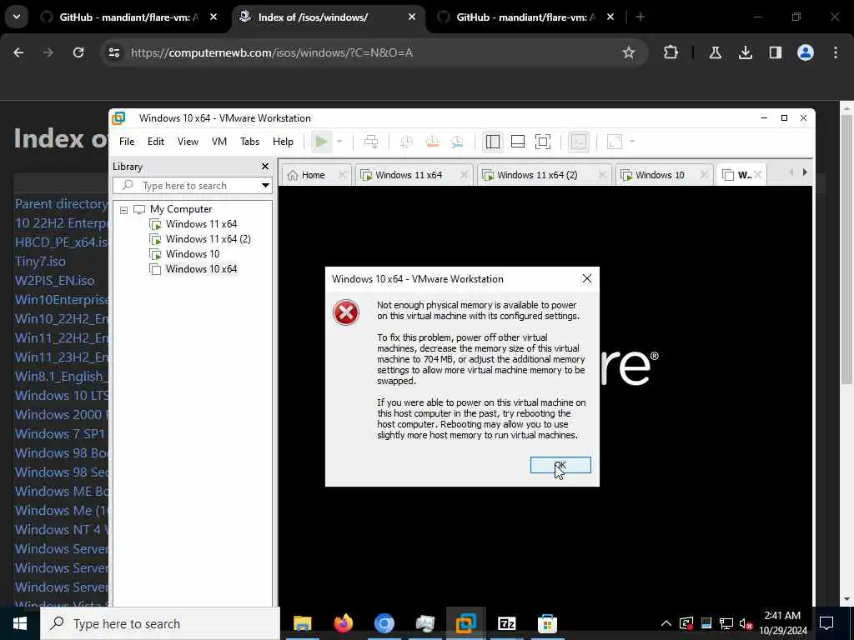Select Windows 10 x64 in library tree

click(x=201, y=269)
